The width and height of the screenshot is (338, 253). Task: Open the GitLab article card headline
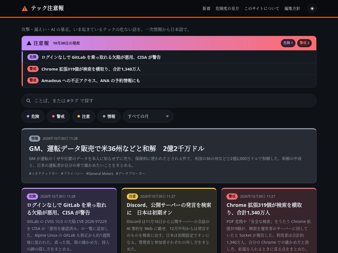(67, 209)
